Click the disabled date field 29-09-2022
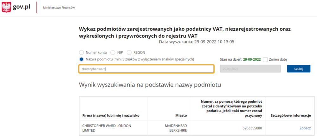Viewport: 317px width, 139px height. point(250,69)
